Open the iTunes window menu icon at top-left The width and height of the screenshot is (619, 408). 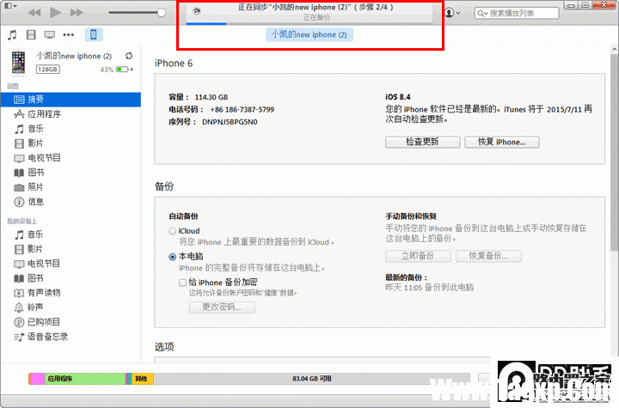coord(9,5)
